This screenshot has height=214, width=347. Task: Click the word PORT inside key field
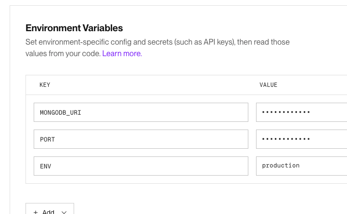click(x=47, y=140)
